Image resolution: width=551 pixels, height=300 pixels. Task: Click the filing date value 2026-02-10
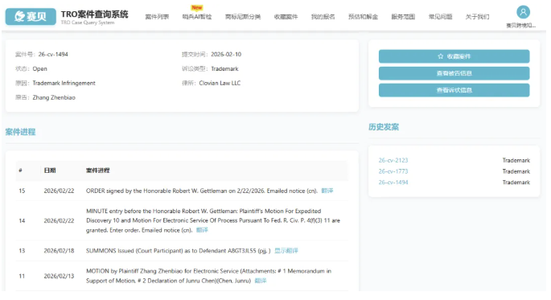tap(226, 54)
